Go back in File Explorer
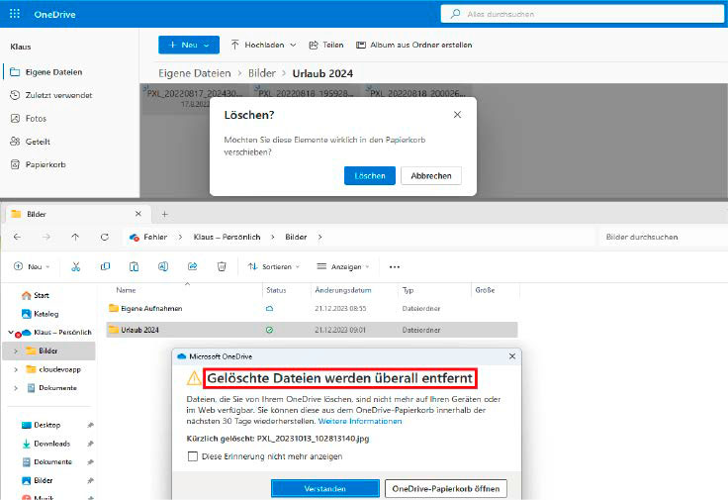The height and width of the screenshot is (500, 728). [17, 237]
